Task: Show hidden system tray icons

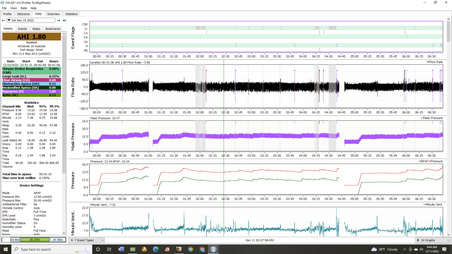Action: tap(404, 249)
